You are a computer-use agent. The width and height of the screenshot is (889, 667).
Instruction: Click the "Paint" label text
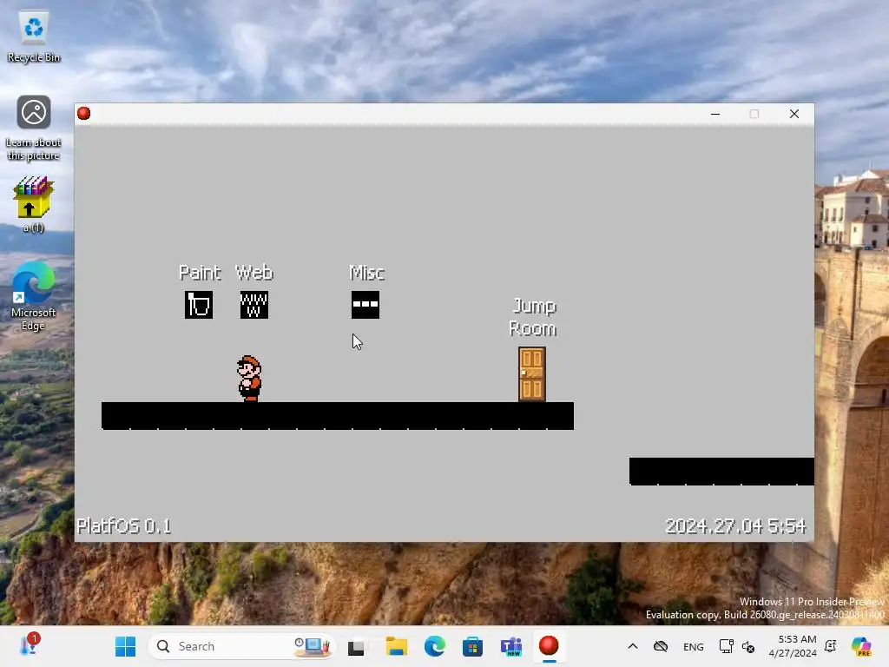point(200,273)
